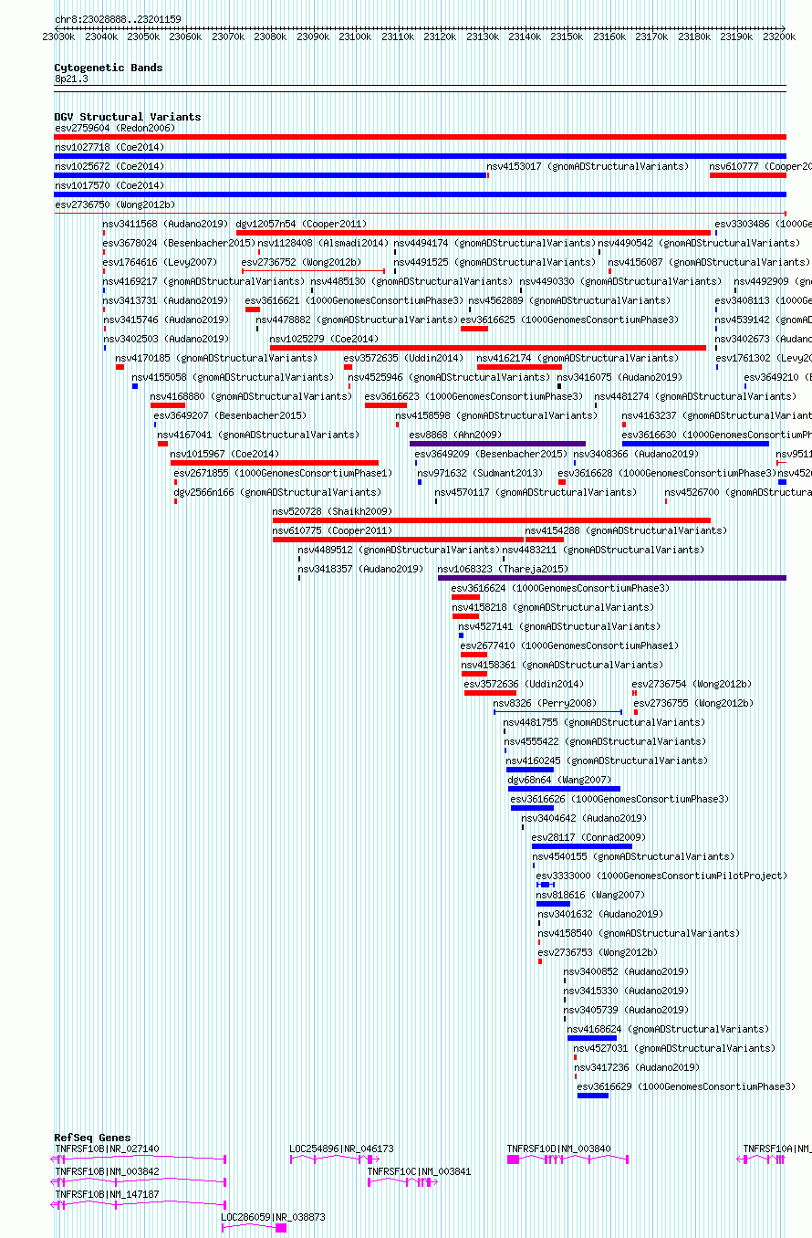Open the esv2736754 (Wong2012b) label
Screen dimensions: 812x1238
692,684
